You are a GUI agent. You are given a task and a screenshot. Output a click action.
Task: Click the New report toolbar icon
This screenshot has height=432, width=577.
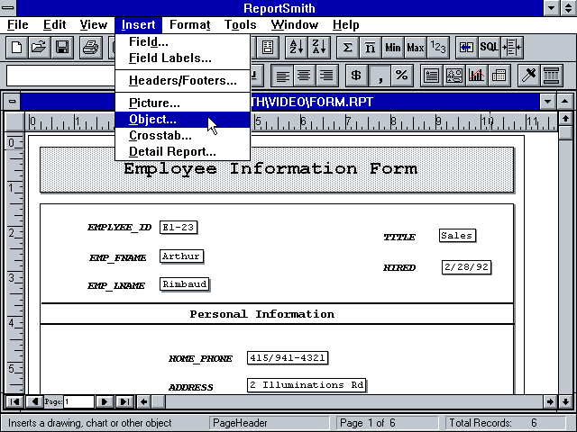16,48
